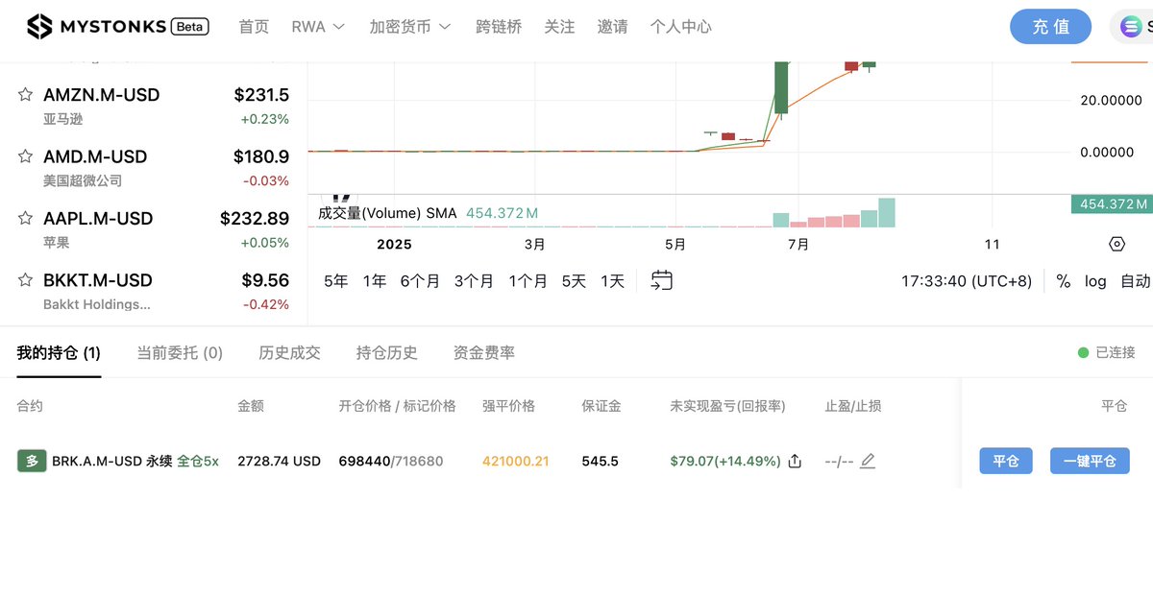Open the date range calendar icon
The image size is (1153, 596).
(x=661, y=280)
